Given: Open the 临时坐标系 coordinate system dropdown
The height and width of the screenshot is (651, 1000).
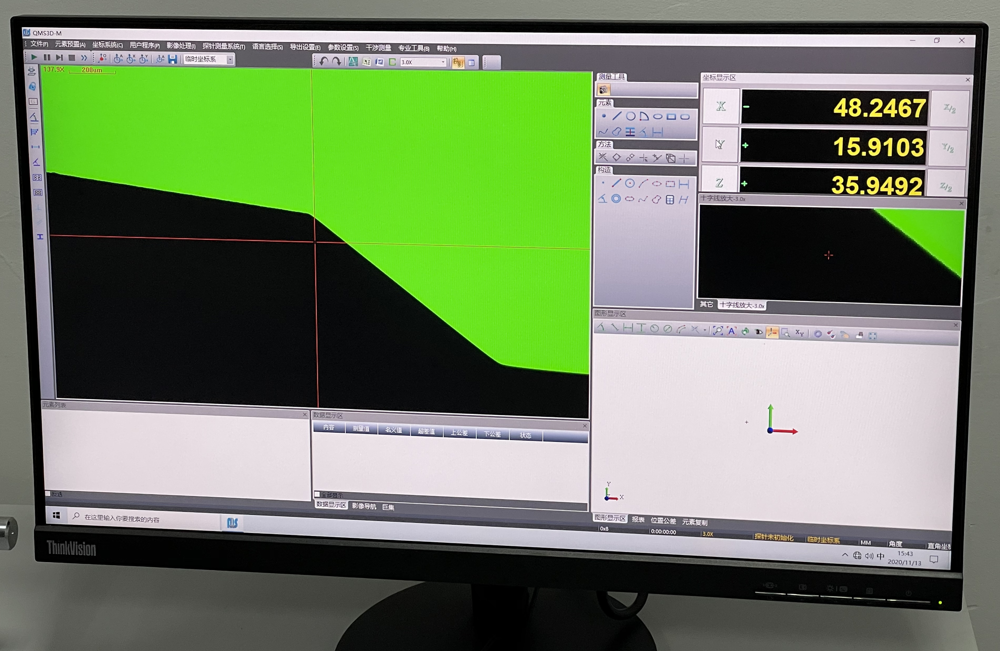Looking at the screenshot, I should (x=230, y=60).
